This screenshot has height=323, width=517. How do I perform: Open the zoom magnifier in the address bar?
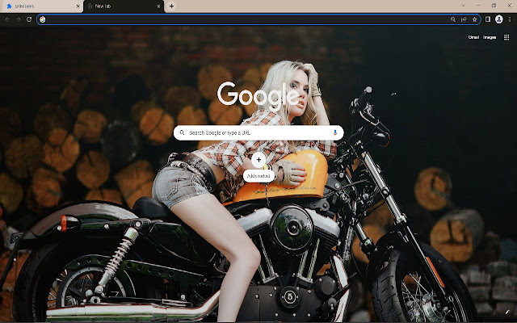453,19
